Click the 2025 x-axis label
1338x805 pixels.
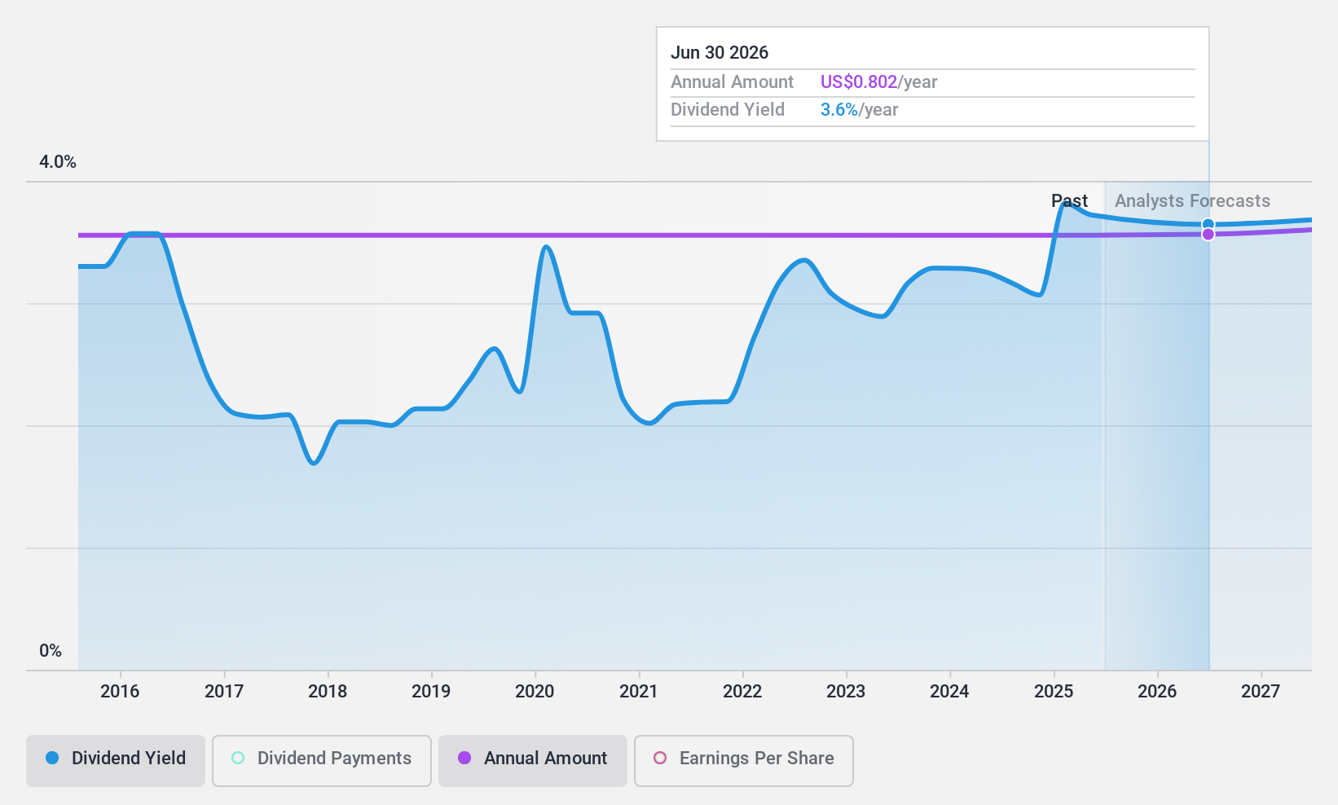[x=1054, y=692]
